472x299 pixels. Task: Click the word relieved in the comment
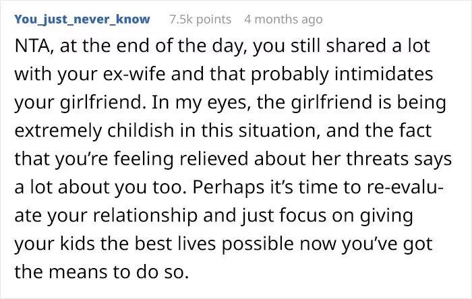tap(214, 159)
